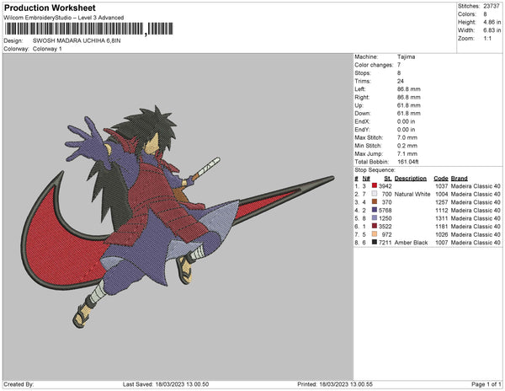Click the Zoom value 1:1
The height and width of the screenshot is (391, 505).
point(487,39)
